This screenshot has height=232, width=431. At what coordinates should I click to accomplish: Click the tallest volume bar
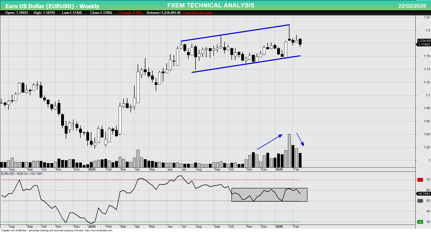click(x=289, y=151)
